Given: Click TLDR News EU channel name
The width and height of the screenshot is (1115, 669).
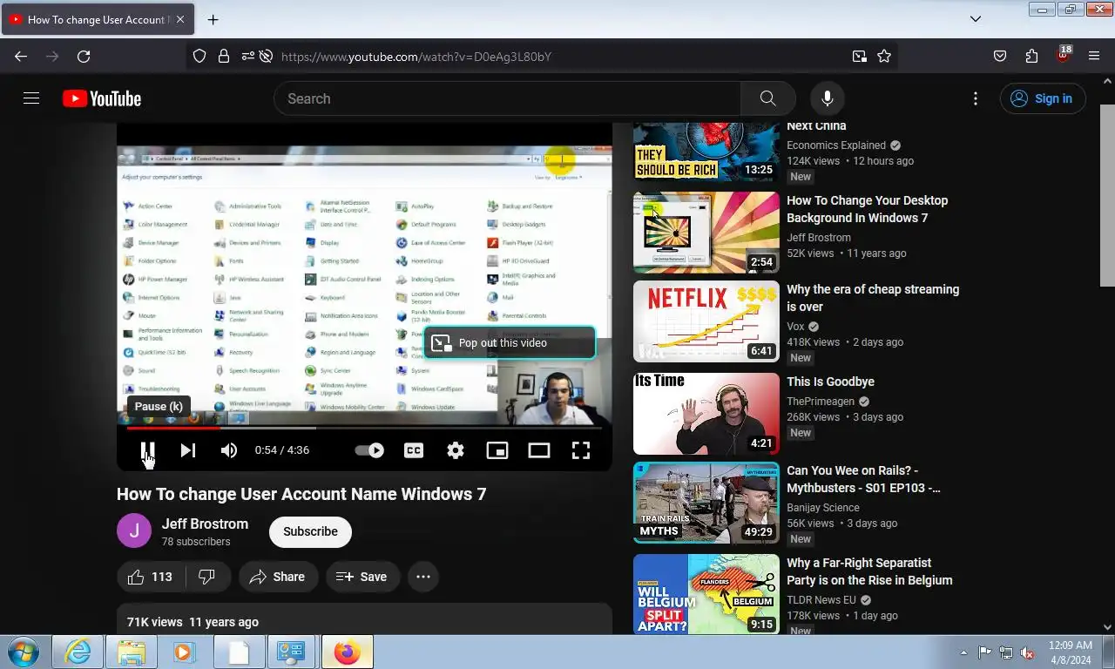Looking at the screenshot, I should (821, 600).
